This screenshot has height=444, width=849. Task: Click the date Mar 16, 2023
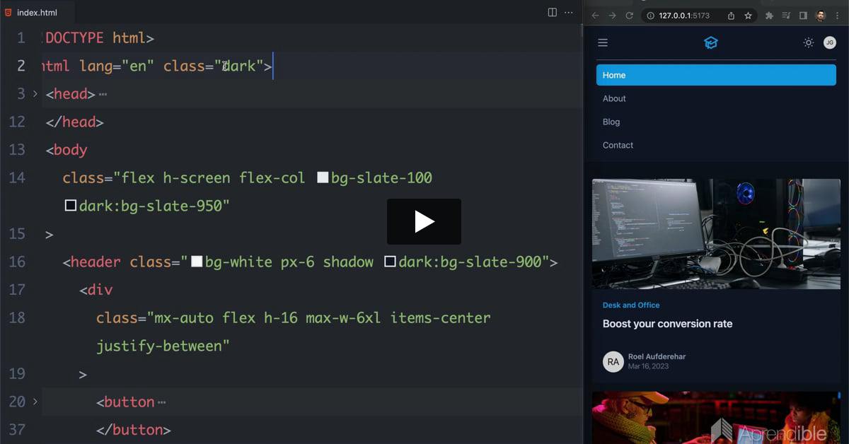click(x=648, y=366)
